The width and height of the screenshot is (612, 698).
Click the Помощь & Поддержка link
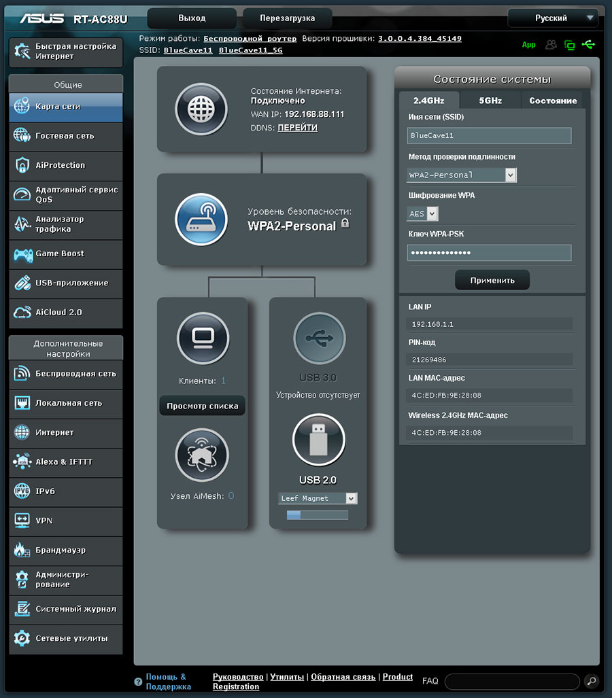coord(169,682)
